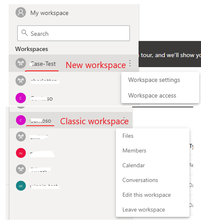The width and height of the screenshot is (201, 223).
Task: Open Calendar from classic workspace menu
Action: tap(133, 165)
